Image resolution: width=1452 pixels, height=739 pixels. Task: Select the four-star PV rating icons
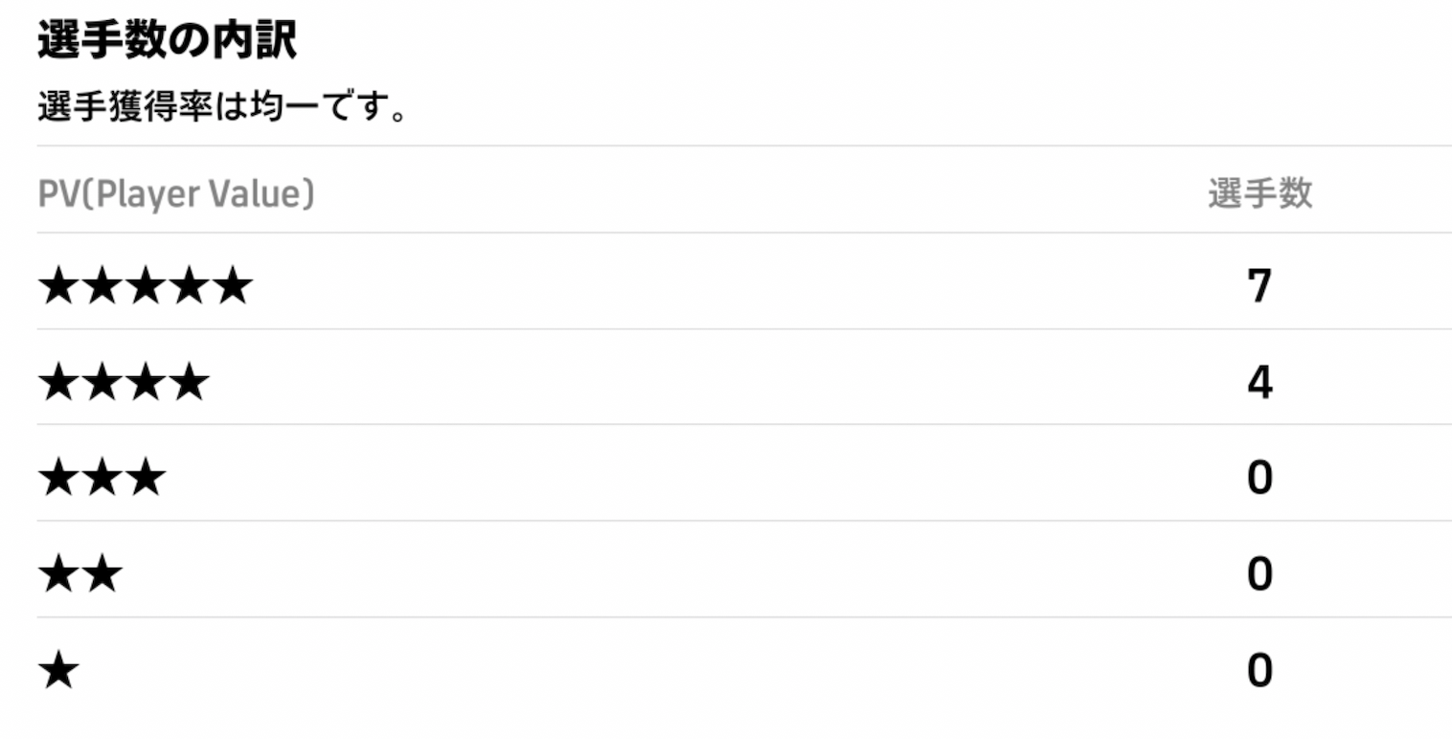point(124,383)
